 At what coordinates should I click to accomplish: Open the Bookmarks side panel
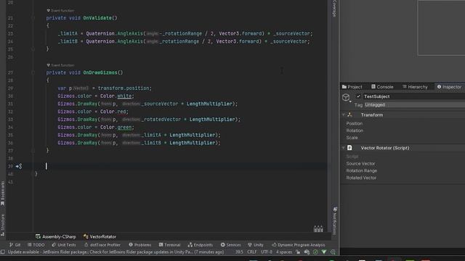[x=2, y=194]
